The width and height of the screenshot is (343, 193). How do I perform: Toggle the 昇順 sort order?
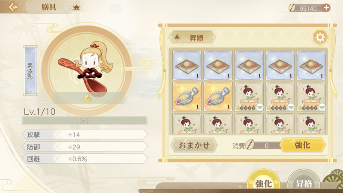(192, 38)
